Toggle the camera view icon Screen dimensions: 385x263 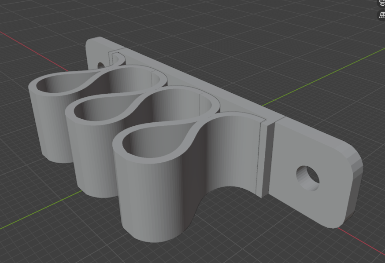[382, 3]
